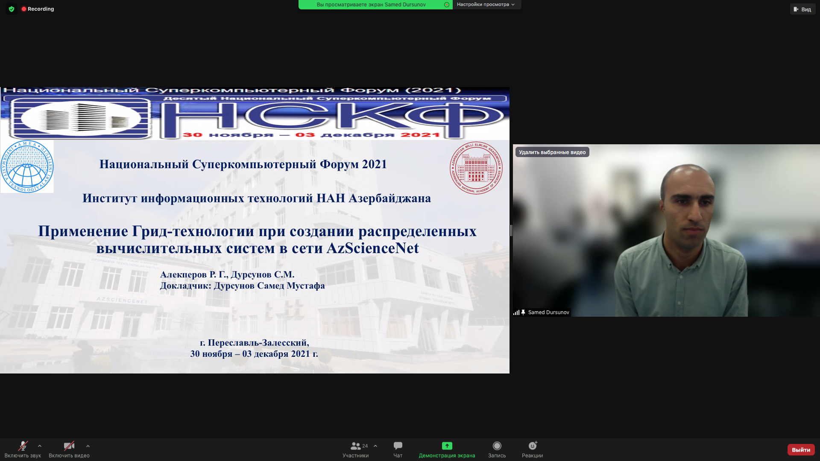820x461 pixels.
Task: Expand video options arrow next to camera
Action: tap(88, 446)
